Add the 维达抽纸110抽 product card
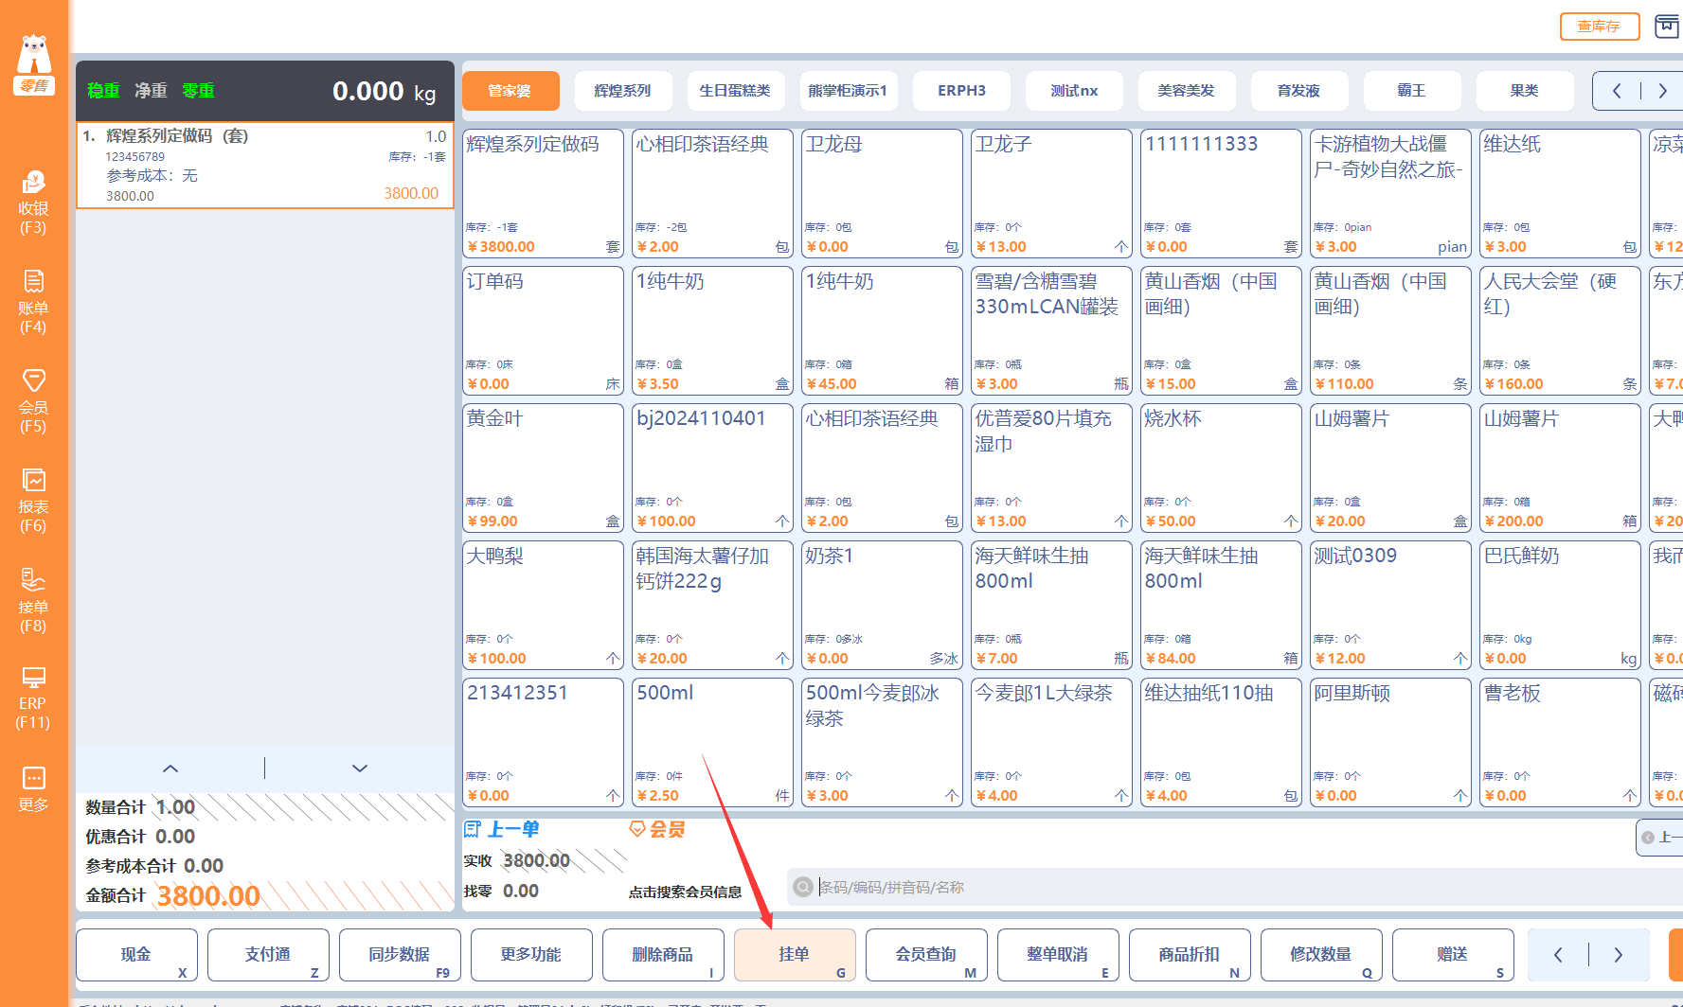 click(x=1222, y=743)
